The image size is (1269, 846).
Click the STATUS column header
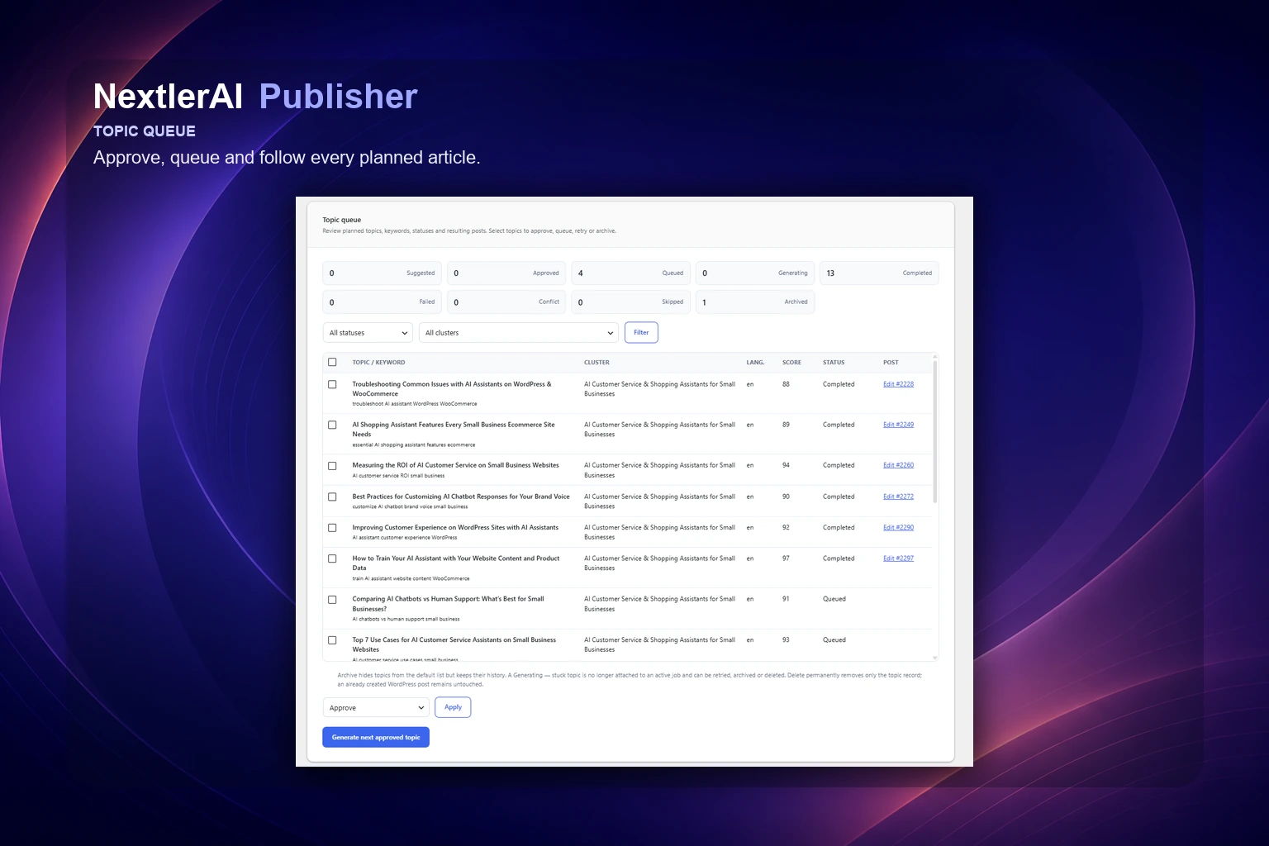tap(834, 363)
